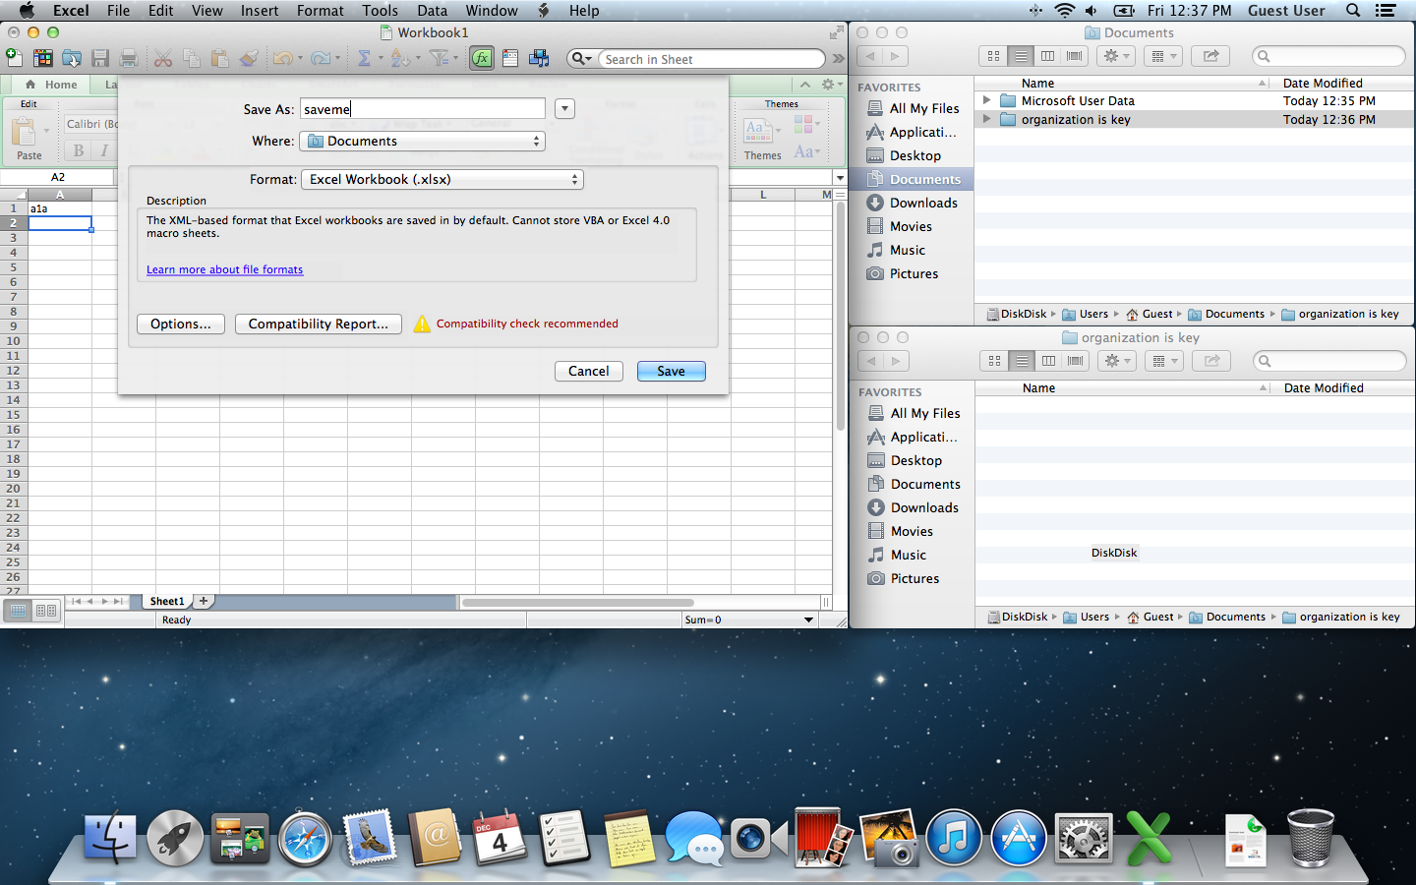Follow Learn more about file formats link

(x=224, y=269)
